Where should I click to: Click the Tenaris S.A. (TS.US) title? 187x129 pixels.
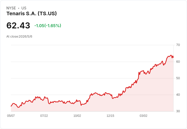click(x=32, y=14)
